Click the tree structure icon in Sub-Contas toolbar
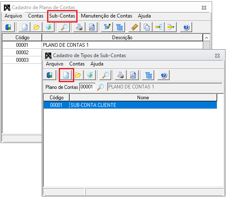The width and height of the screenshot is (228, 199). pyautogui.click(x=148, y=76)
